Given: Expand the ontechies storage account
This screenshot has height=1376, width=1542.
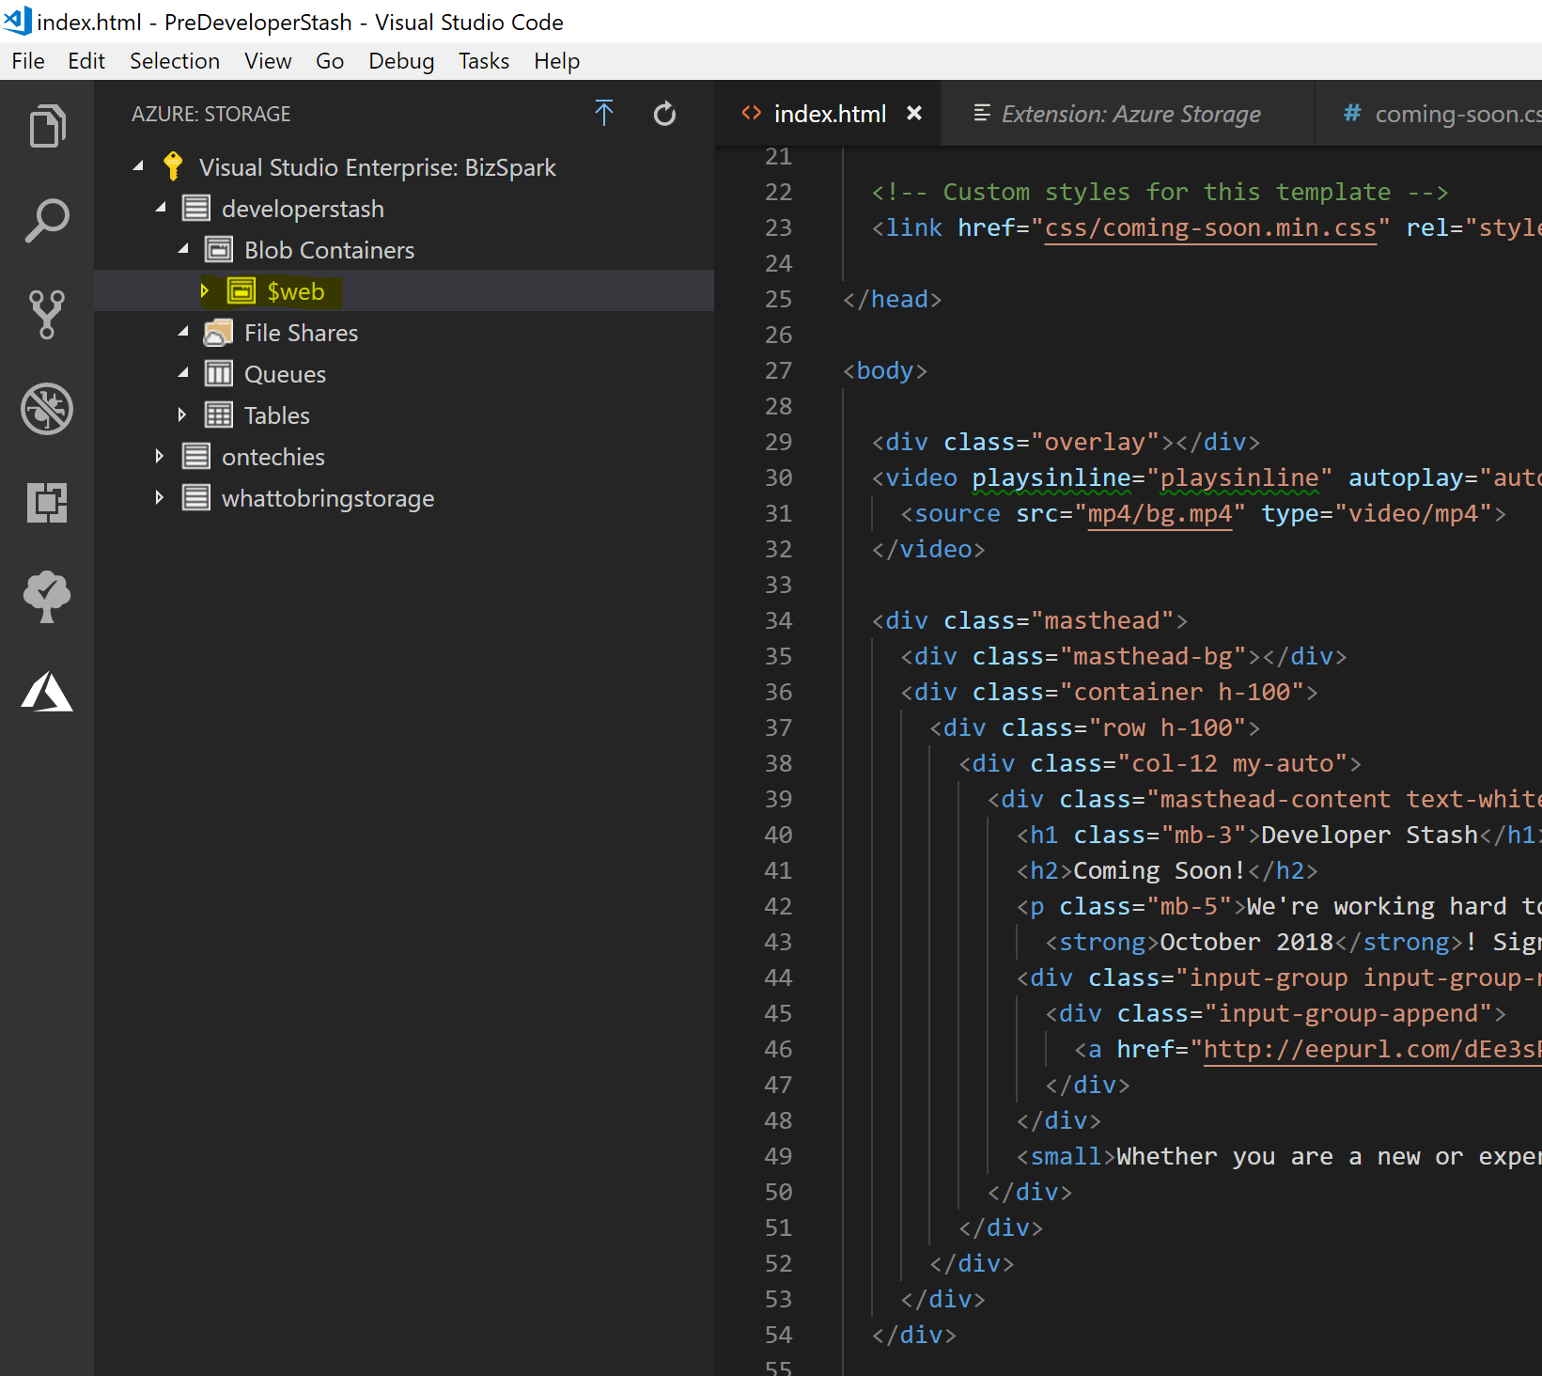Looking at the screenshot, I should [160, 456].
